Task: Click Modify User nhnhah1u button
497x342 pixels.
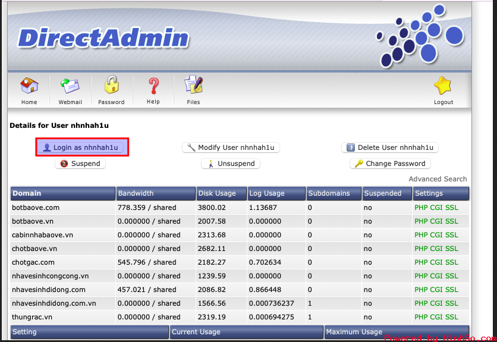Action: pyautogui.click(x=231, y=148)
